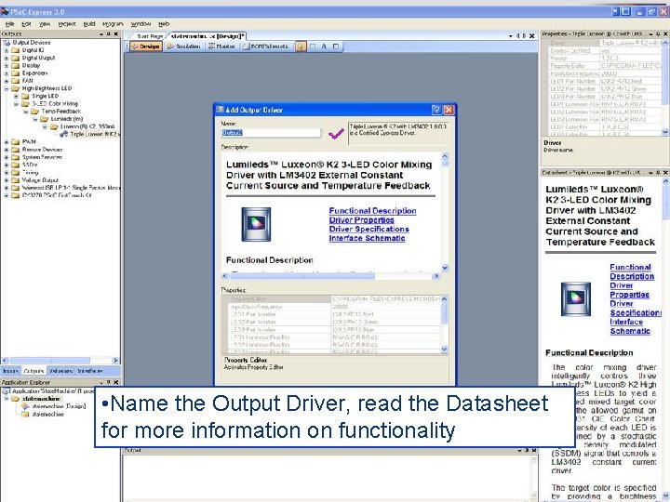The height and width of the screenshot is (502, 670).
Task: Click the BOM/Schematic view button
Action: click(x=267, y=46)
